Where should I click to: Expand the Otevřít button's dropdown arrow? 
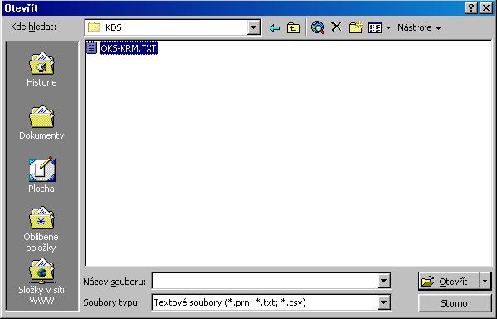[x=485, y=281]
